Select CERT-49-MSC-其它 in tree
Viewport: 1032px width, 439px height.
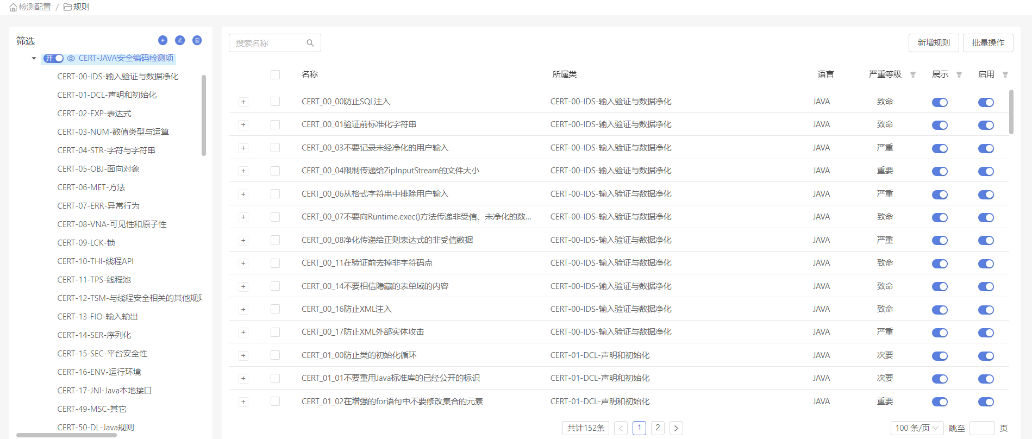pos(92,409)
